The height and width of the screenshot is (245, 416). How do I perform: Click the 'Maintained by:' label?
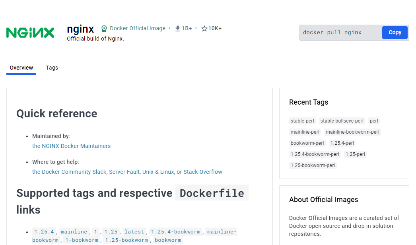point(51,136)
